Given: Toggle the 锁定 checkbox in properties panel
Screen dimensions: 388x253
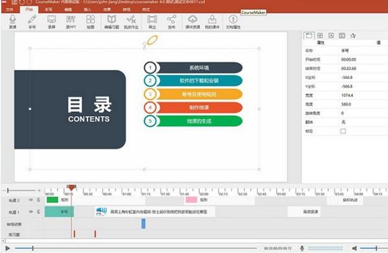Looking at the screenshot, I should [x=343, y=131].
